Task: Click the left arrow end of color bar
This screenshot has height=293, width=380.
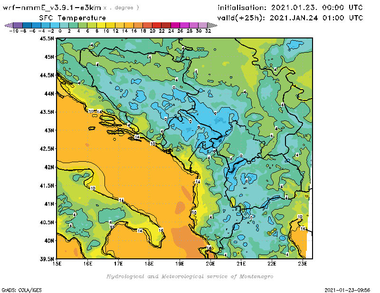Action: click(x=7, y=25)
